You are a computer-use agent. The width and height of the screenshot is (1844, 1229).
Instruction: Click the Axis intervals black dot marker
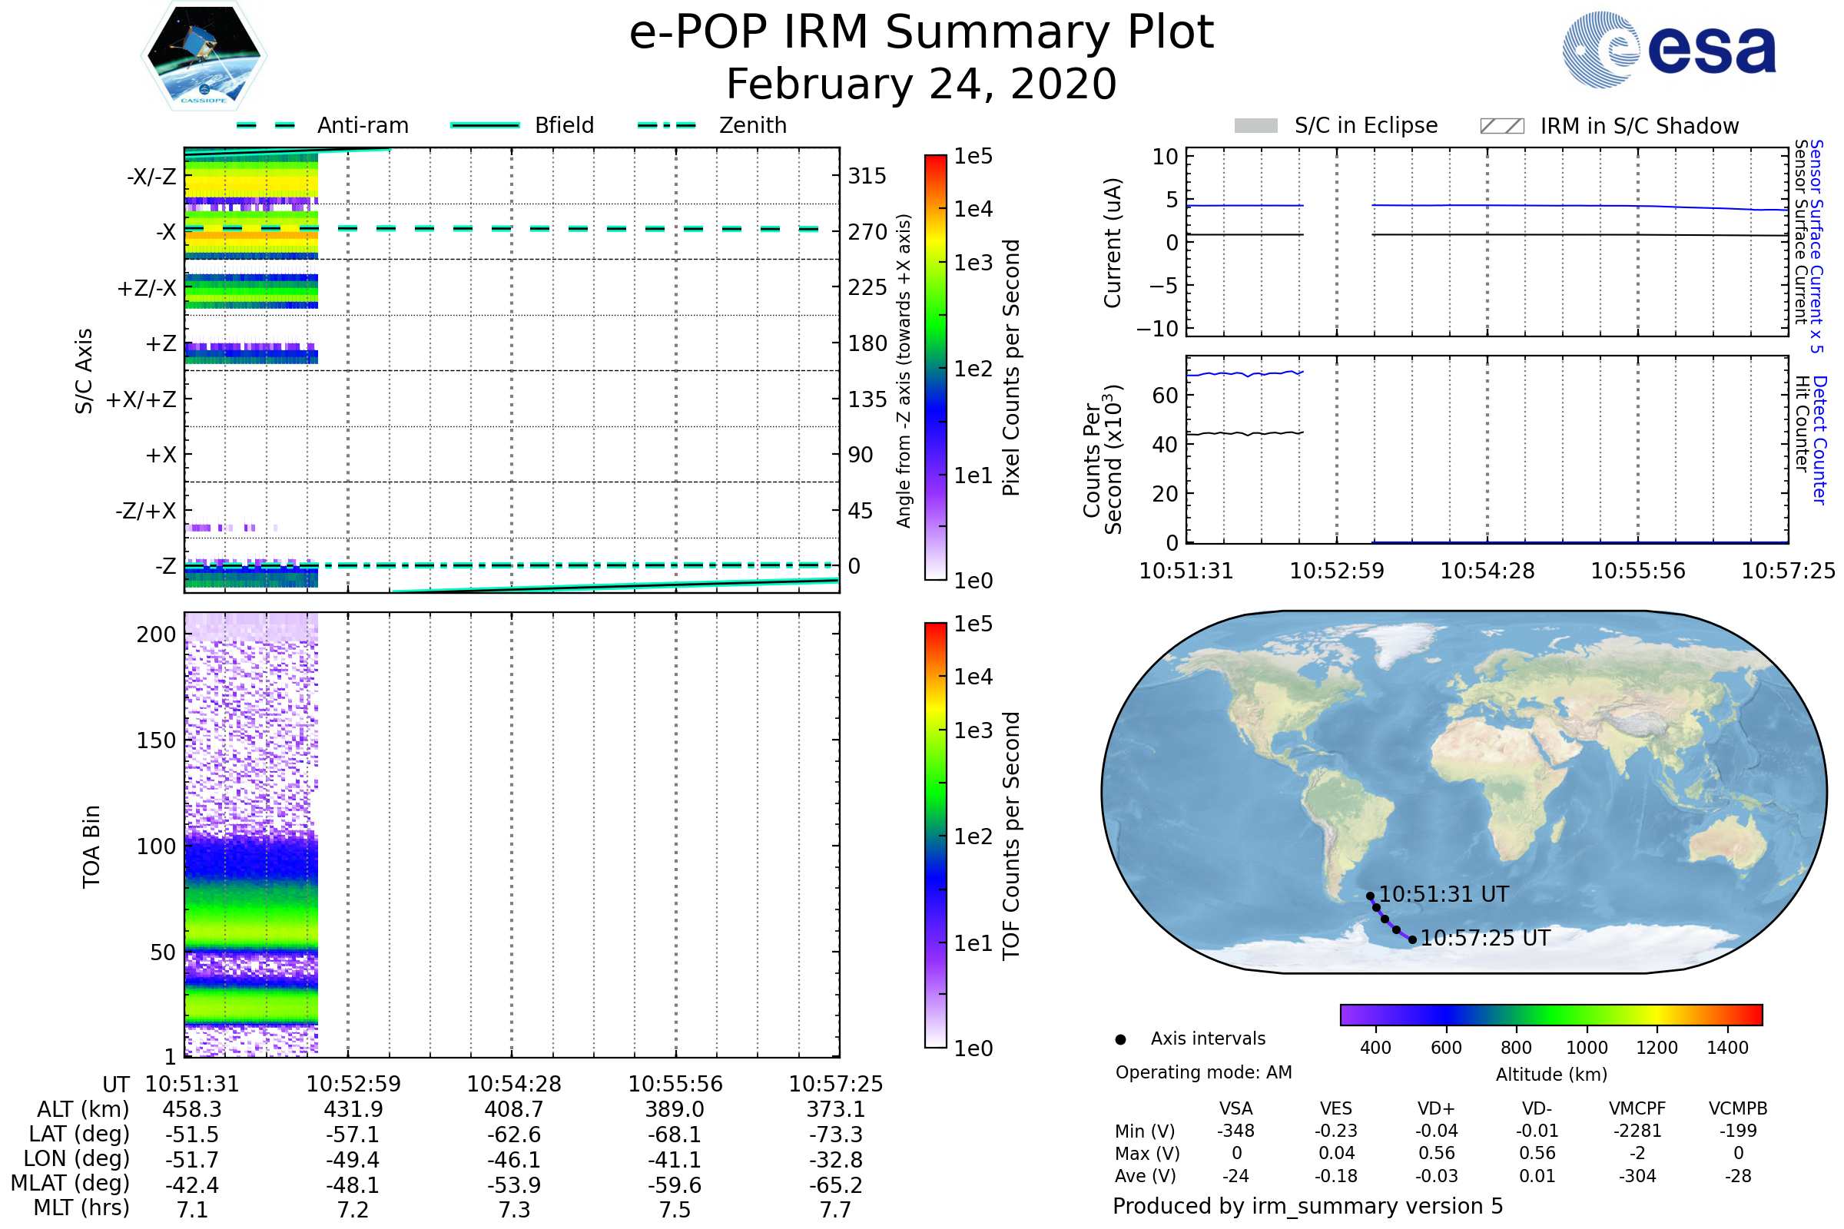(x=1120, y=1040)
